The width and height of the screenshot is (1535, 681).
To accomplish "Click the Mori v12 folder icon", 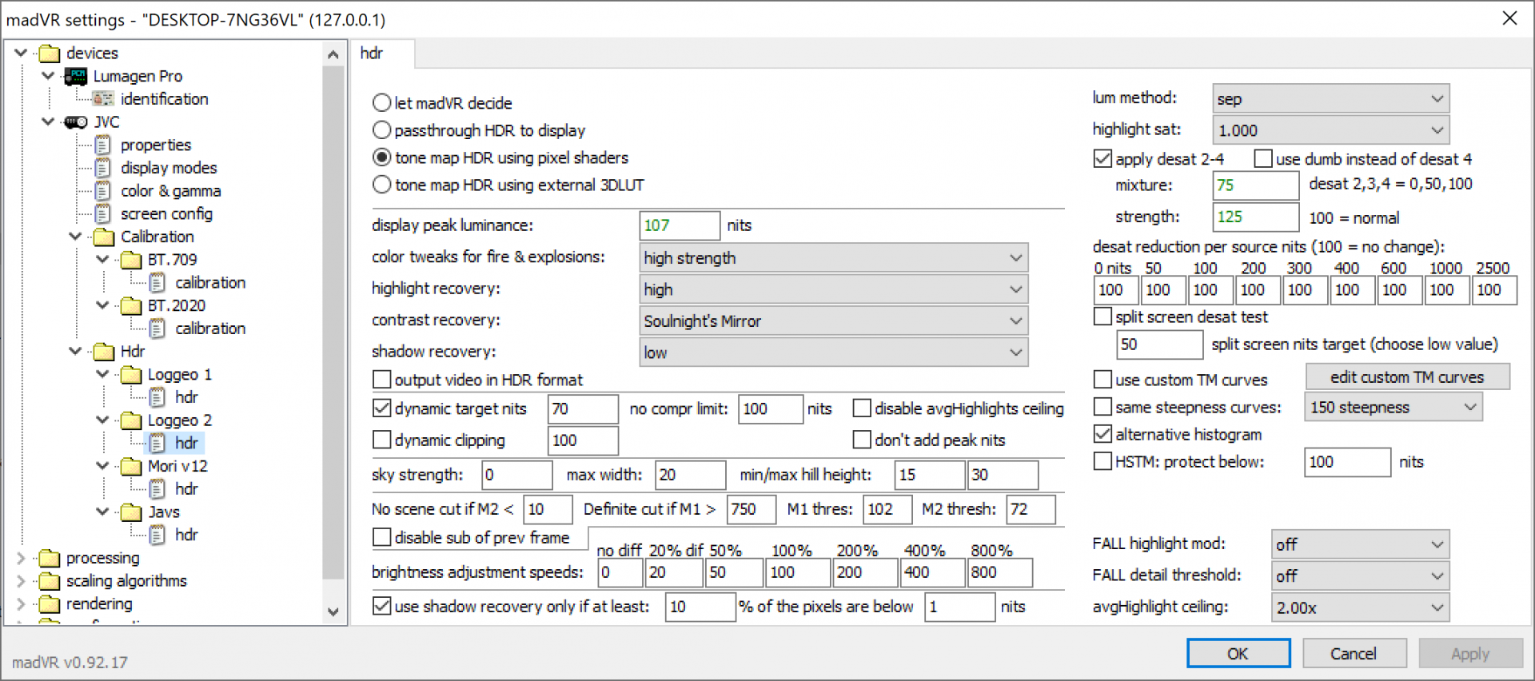I will pos(130,467).
